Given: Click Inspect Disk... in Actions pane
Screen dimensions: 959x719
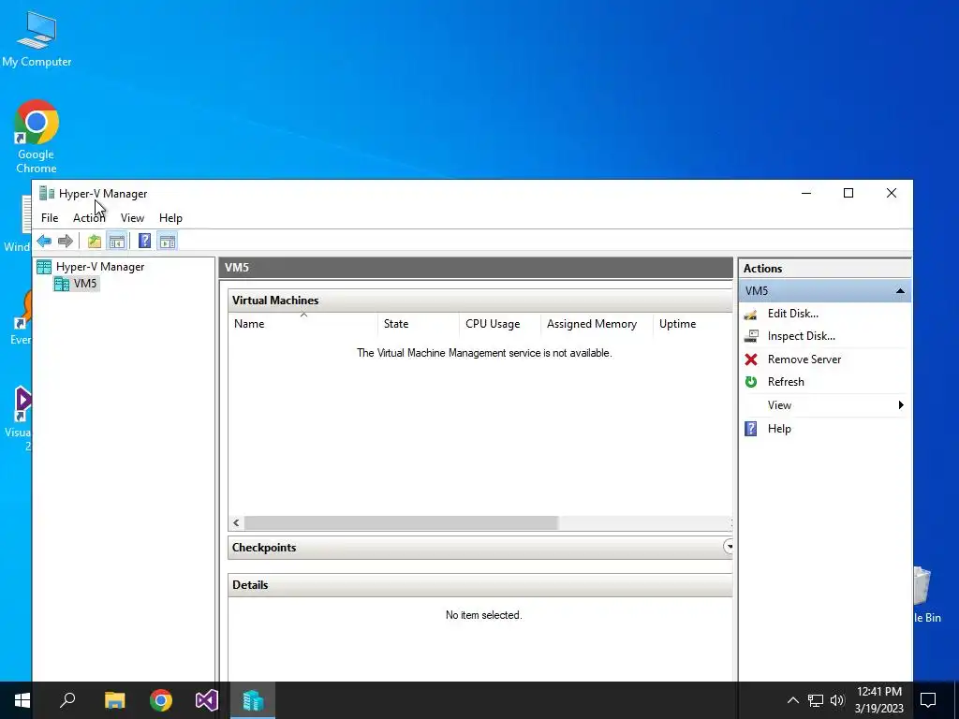Looking at the screenshot, I should click(802, 336).
